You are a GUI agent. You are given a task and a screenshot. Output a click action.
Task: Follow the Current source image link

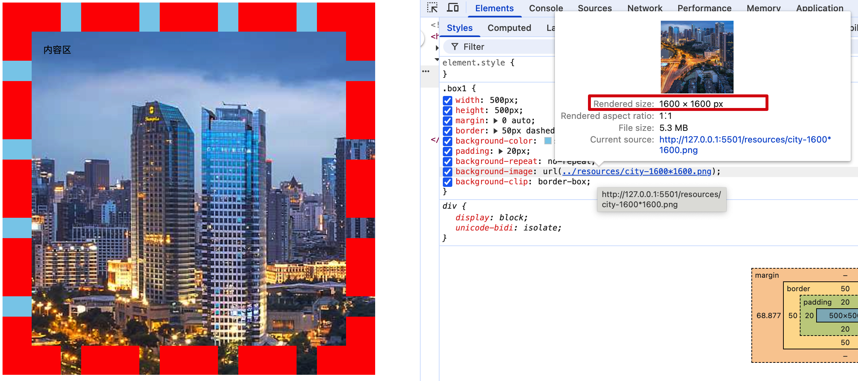(745, 145)
